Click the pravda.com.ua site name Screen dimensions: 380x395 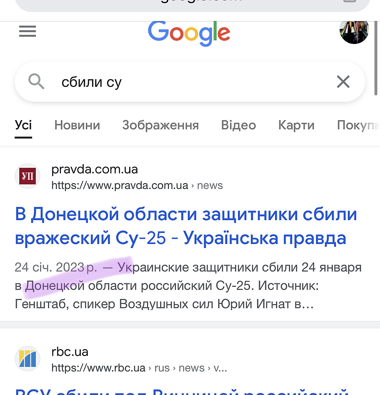[95, 169]
